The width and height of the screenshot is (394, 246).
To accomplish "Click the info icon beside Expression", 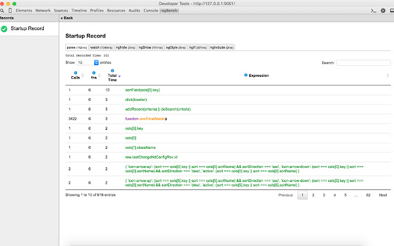I will point(246,75).
